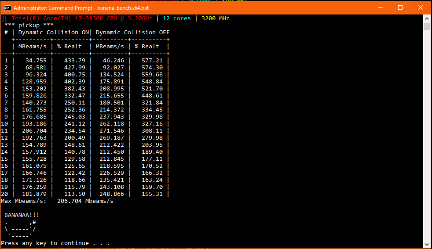Click value 577.21 in row 1
The height and width of the screenshot is (249, 432).
[x=152, y=61]
